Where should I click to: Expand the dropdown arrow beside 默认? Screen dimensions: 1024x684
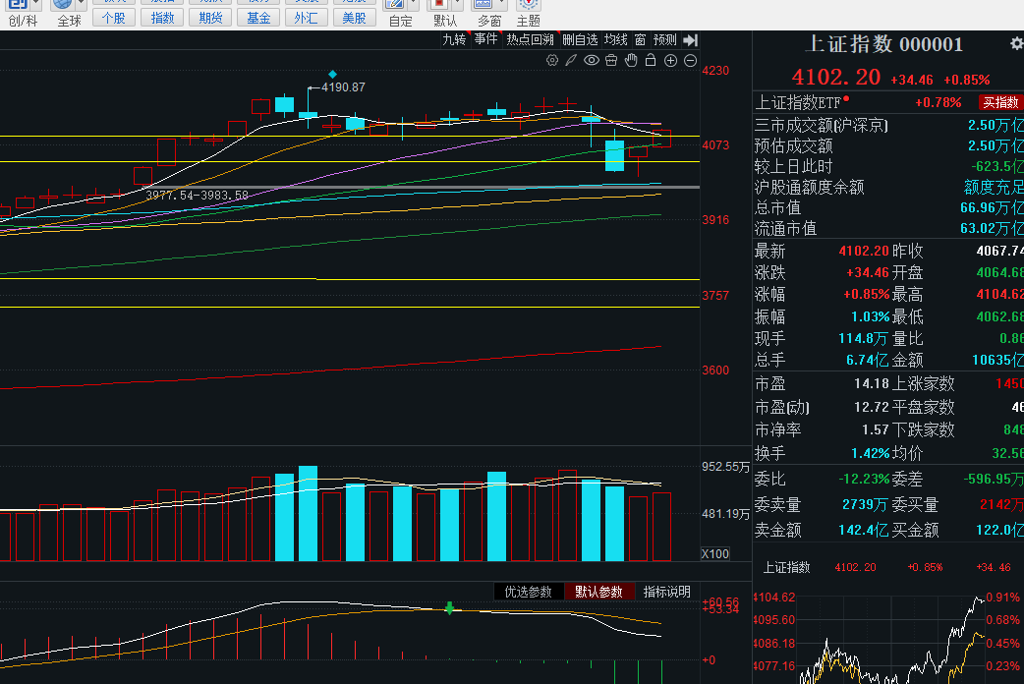click(x=458, y=4)
